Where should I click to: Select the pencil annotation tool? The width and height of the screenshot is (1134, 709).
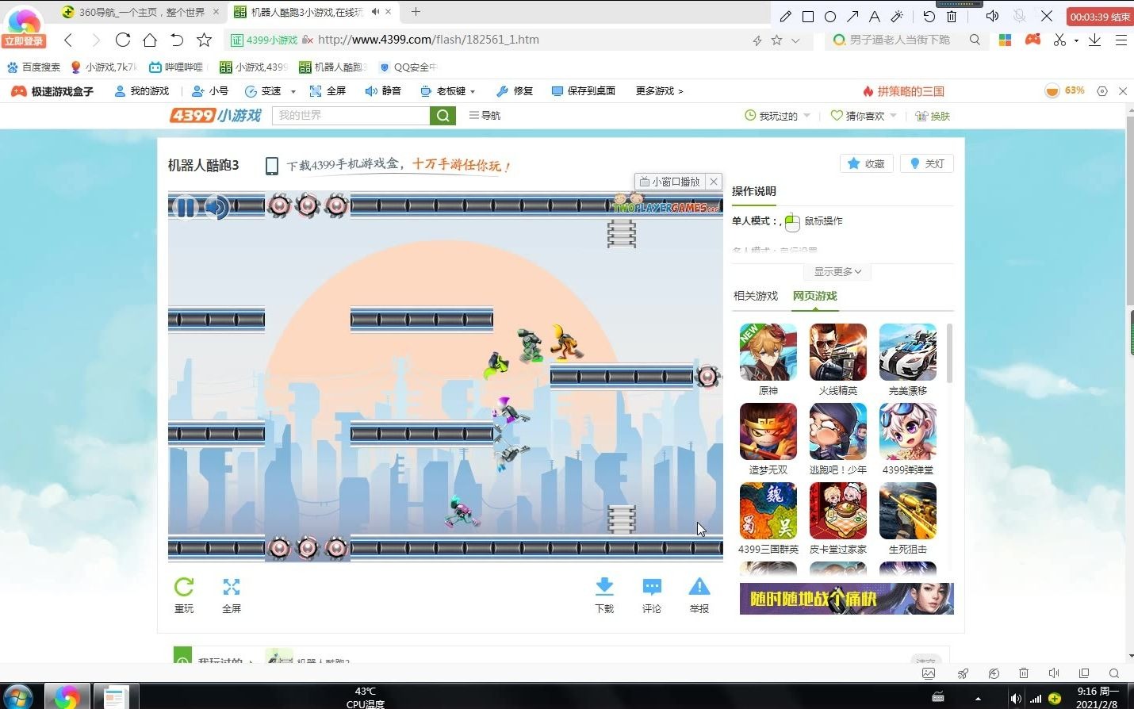tap(785, 16)
